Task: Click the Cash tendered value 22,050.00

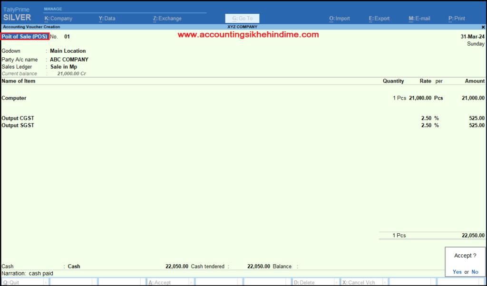Action: 259,266
